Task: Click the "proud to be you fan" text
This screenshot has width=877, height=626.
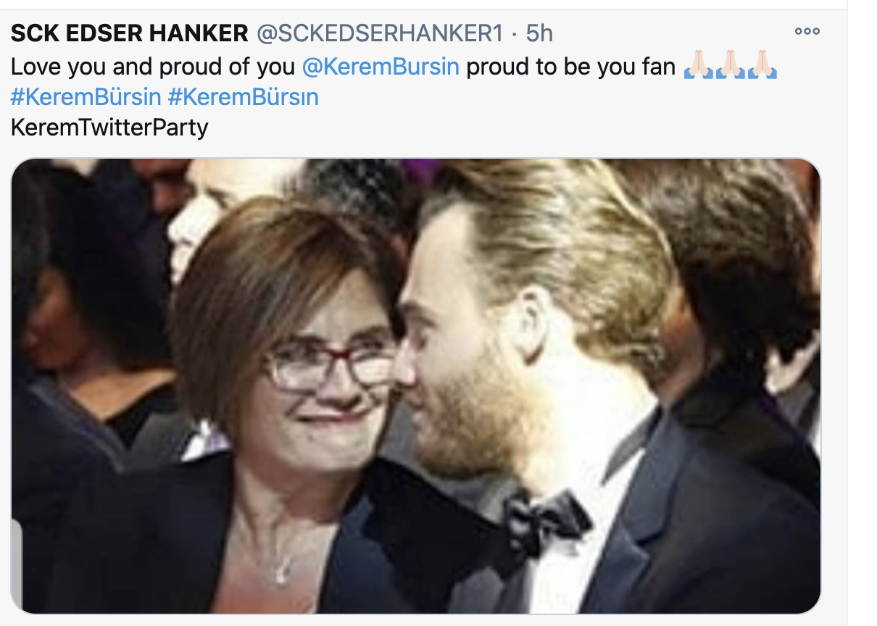Action: 571,67
